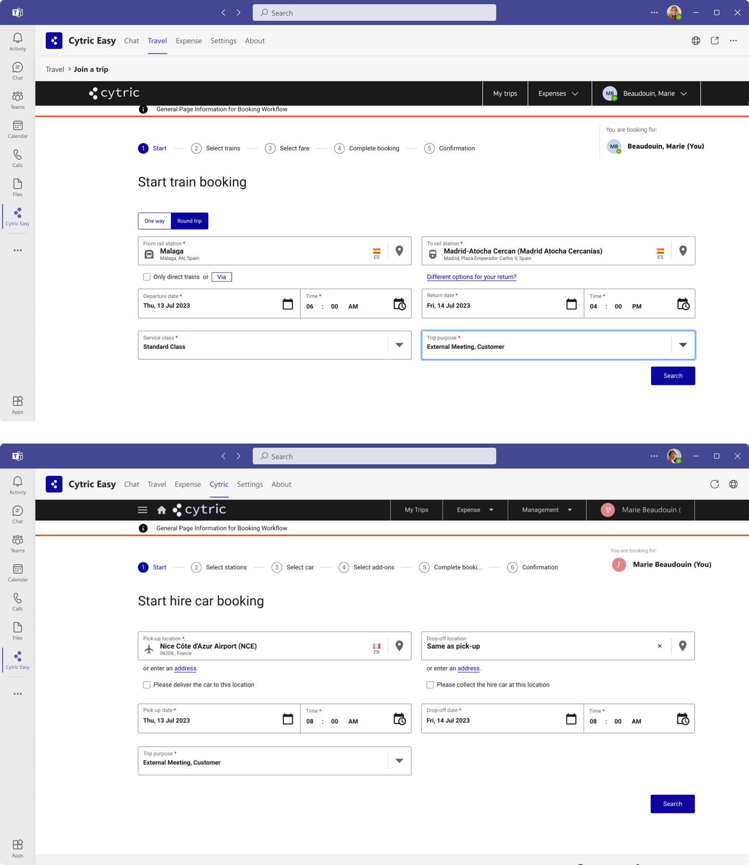Expand the train Trip purpose dropdown

[x=683, y=345]
